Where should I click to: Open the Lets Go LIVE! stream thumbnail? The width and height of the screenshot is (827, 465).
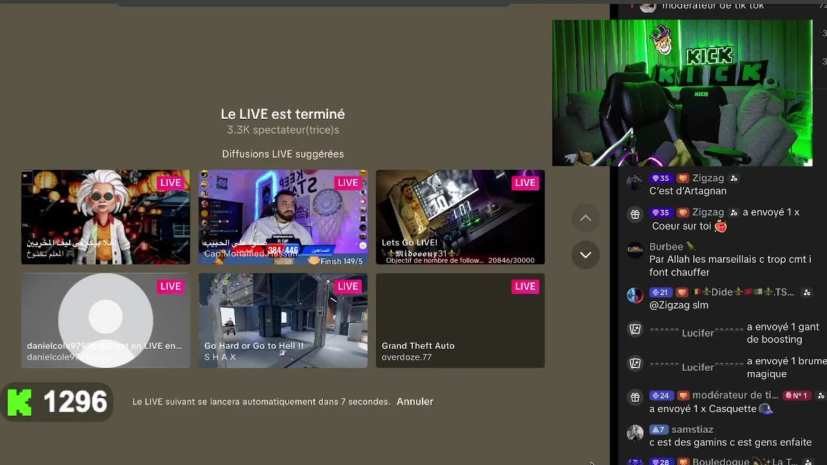tap(460, 217)
